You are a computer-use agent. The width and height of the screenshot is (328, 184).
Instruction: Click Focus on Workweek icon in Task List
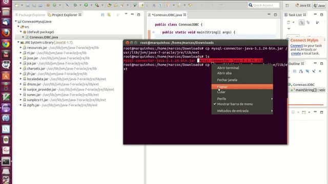317,22
